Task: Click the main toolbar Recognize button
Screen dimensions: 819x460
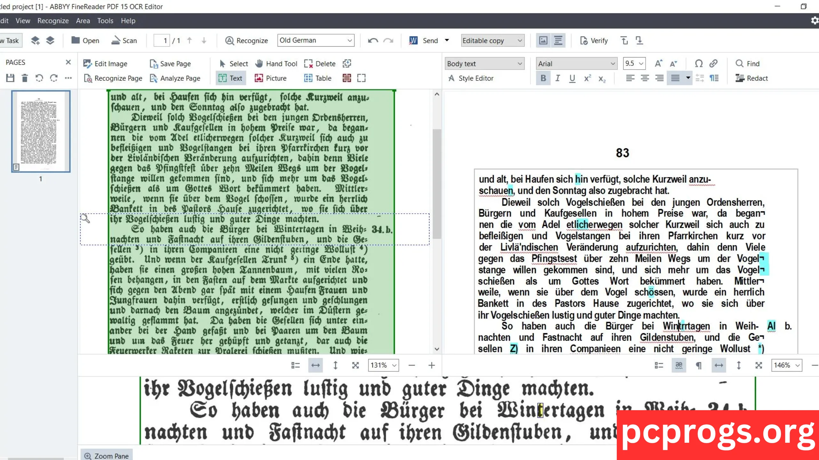Action: point(246,41)
